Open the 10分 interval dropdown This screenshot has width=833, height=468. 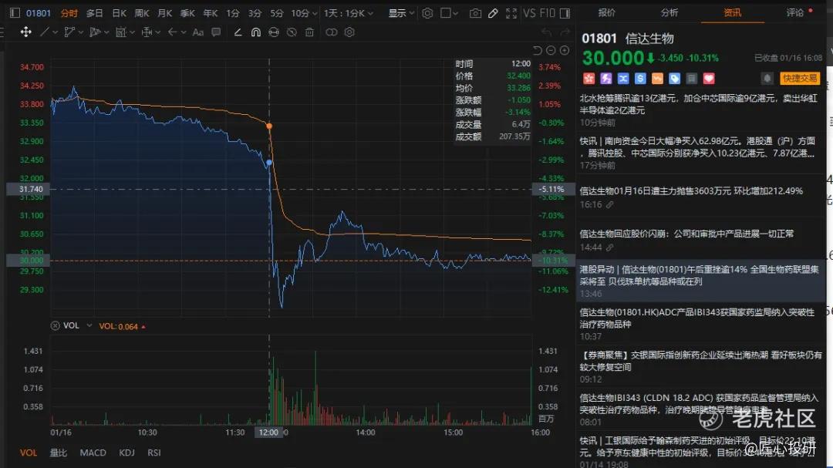coord(304,13)
